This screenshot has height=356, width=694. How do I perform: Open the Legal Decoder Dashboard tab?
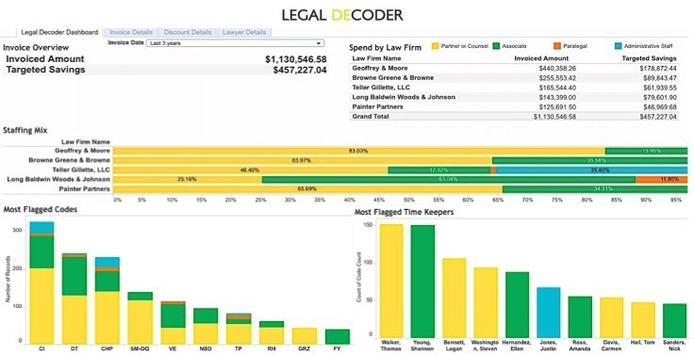pos(59,32)
